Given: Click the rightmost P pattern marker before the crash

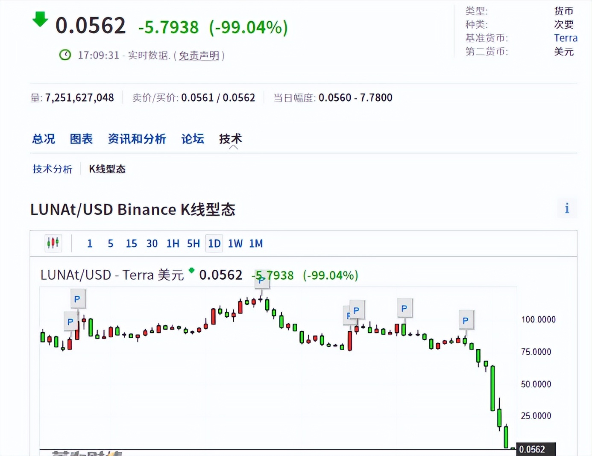Looking at the screenshot, I should pos(466,320).
